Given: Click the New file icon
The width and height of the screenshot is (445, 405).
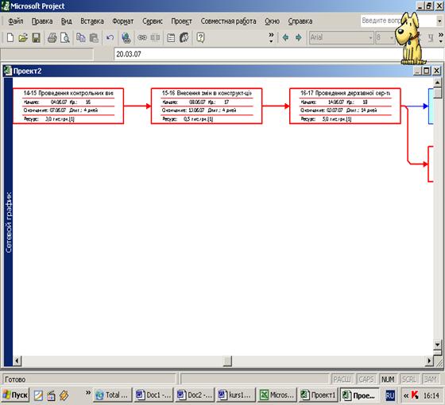Looking at the screenshot, I should (x=10, y=38).
